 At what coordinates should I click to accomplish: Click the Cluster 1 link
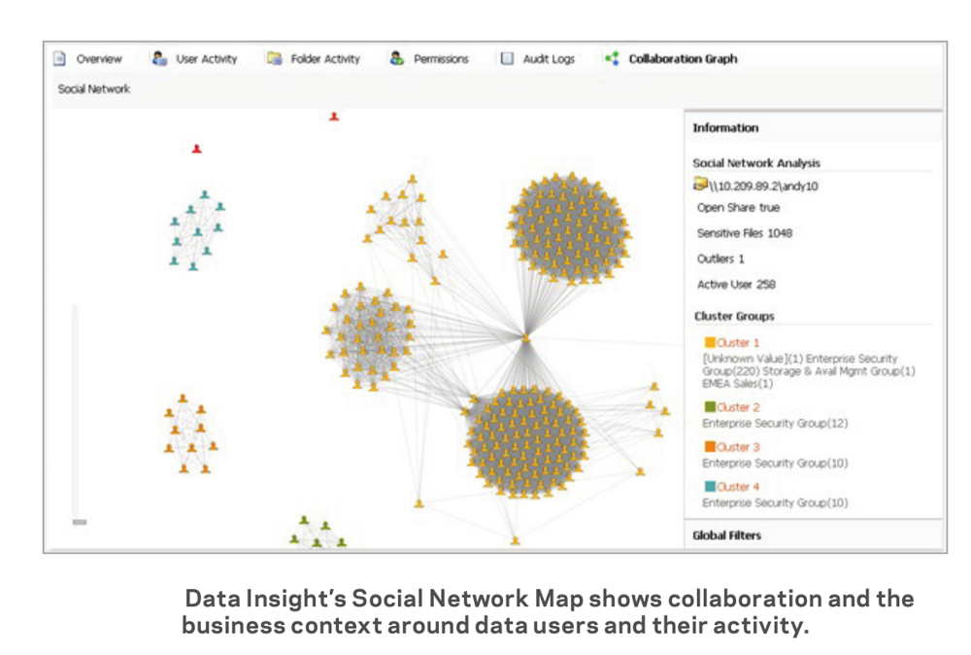pyautogui.click(x=738, y=343)
